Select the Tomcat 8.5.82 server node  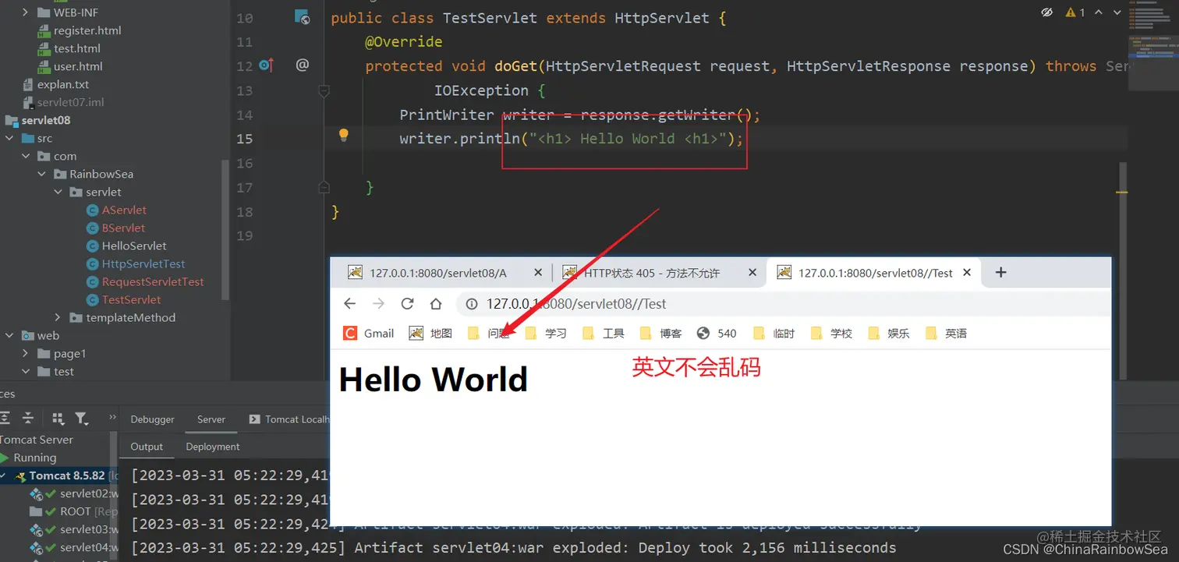click(x=67, y=475)
